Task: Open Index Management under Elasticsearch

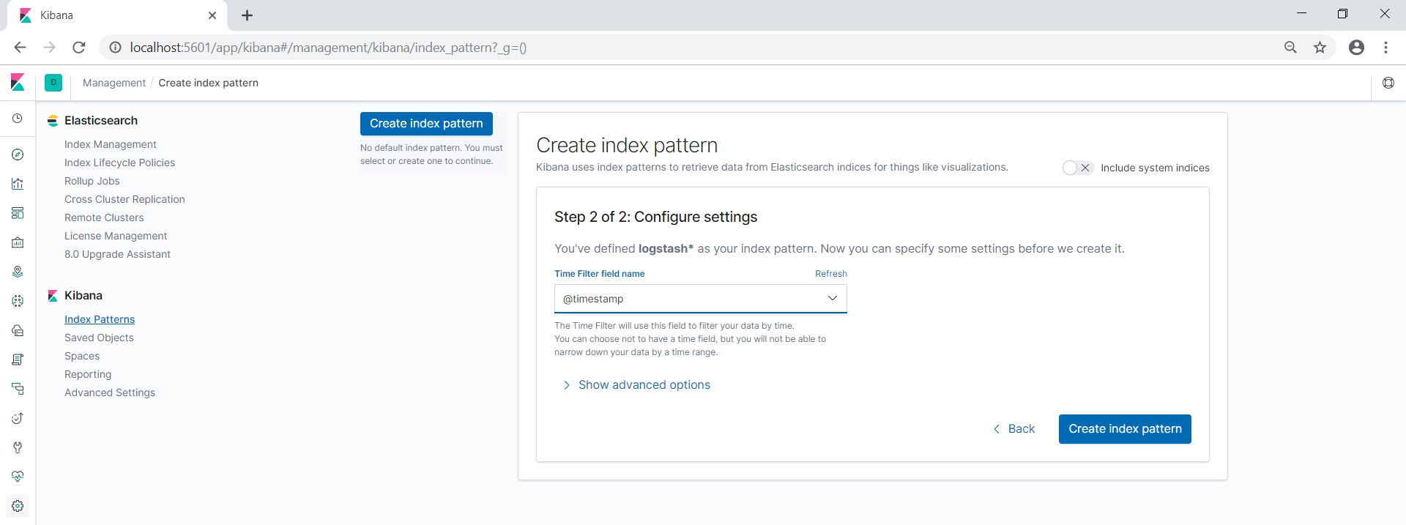Action: click(110, 144)
